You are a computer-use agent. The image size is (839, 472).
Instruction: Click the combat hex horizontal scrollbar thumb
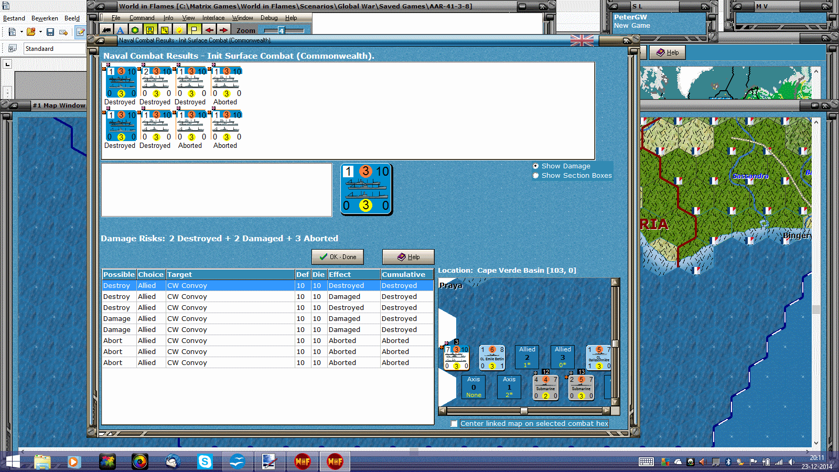coord(524,411)
